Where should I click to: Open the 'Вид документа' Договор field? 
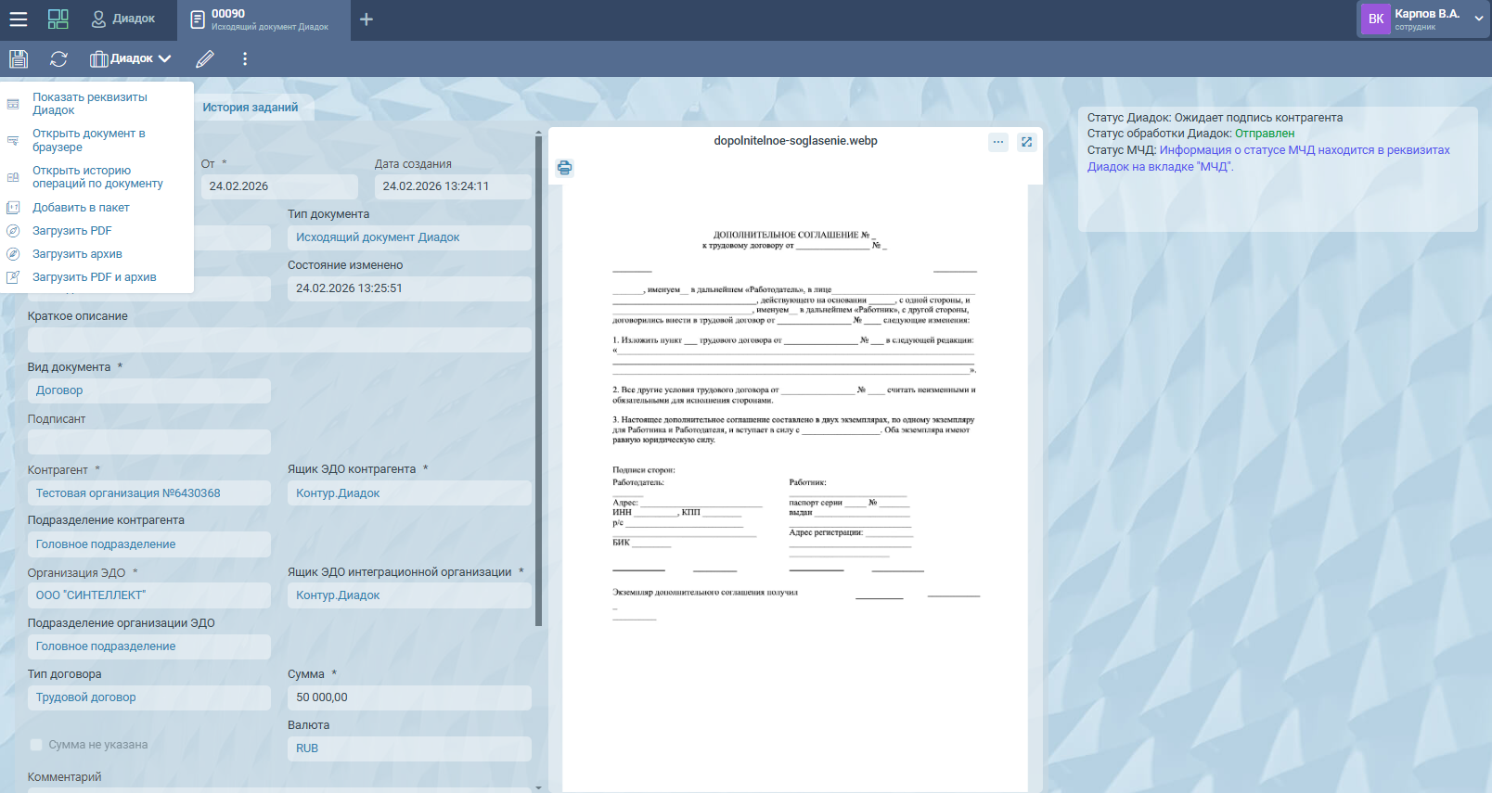(x=148, y=390)
